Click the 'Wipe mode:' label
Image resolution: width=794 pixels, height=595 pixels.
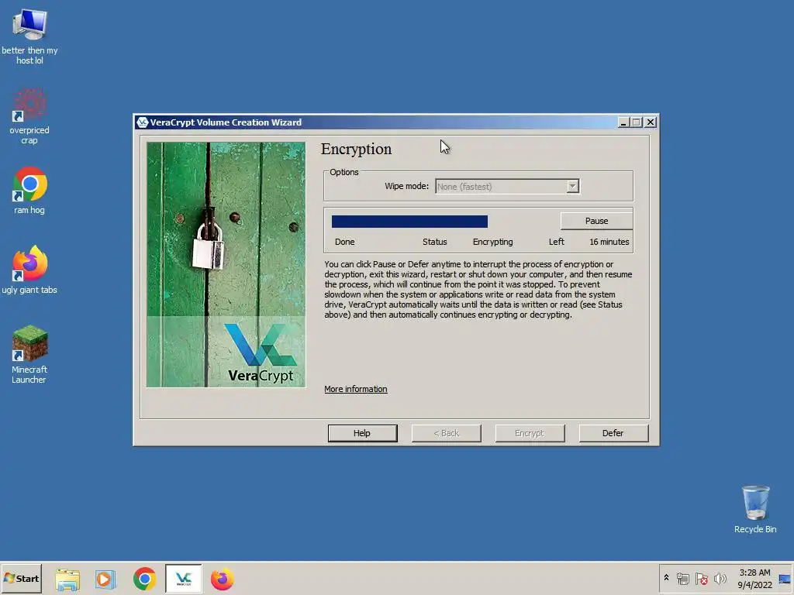[406, 186]
